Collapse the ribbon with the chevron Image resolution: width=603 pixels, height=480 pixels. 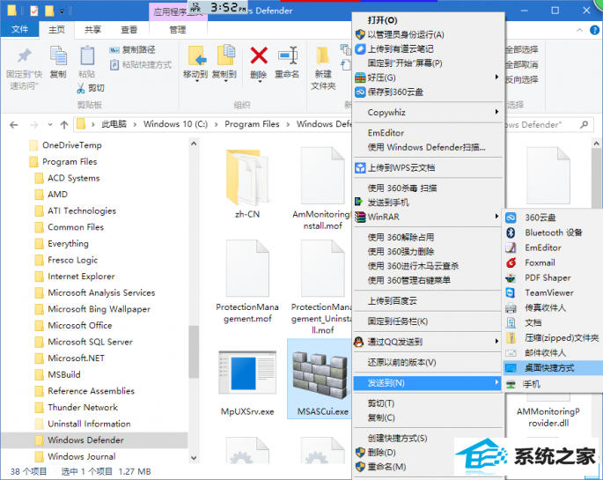point(579,30)
